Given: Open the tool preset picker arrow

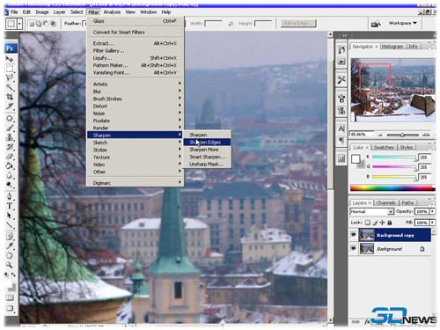Looking at the screenshot, I should (x=19, y=24).
